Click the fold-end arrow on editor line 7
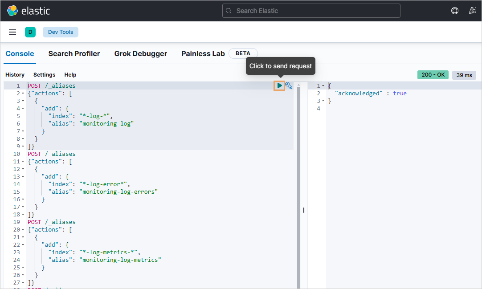 (x=23, y=131)
